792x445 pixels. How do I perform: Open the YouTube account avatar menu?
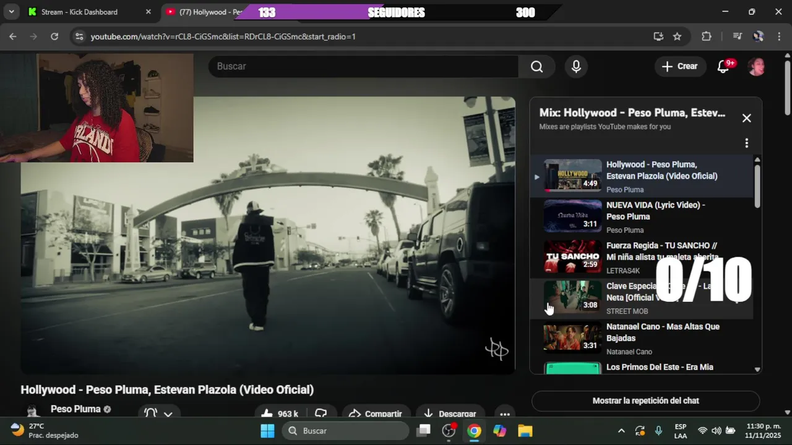[757, 66]
